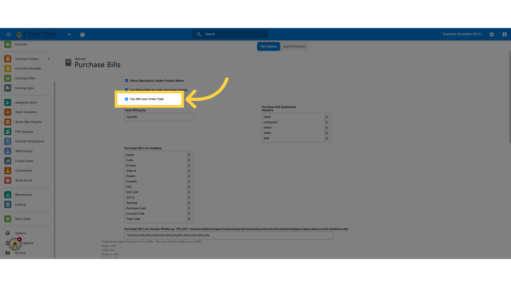This screenshot has height=287, width=511.
Task: Select the Purchase Receipts icon
Action: pos(7,68)
